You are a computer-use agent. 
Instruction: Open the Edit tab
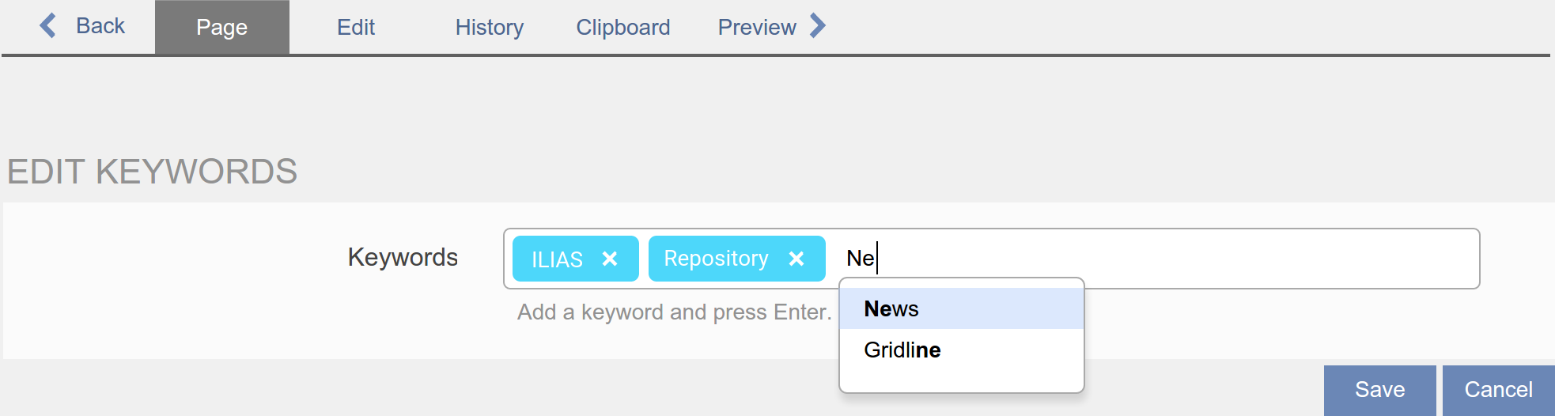click(356, 28)
